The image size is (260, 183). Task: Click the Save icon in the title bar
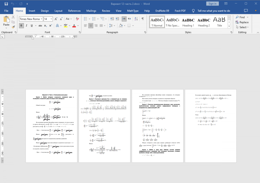coord(6,4)
